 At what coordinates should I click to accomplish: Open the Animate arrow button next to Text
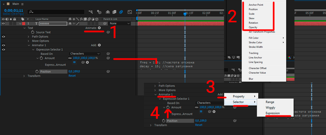[x=99, y=28]
